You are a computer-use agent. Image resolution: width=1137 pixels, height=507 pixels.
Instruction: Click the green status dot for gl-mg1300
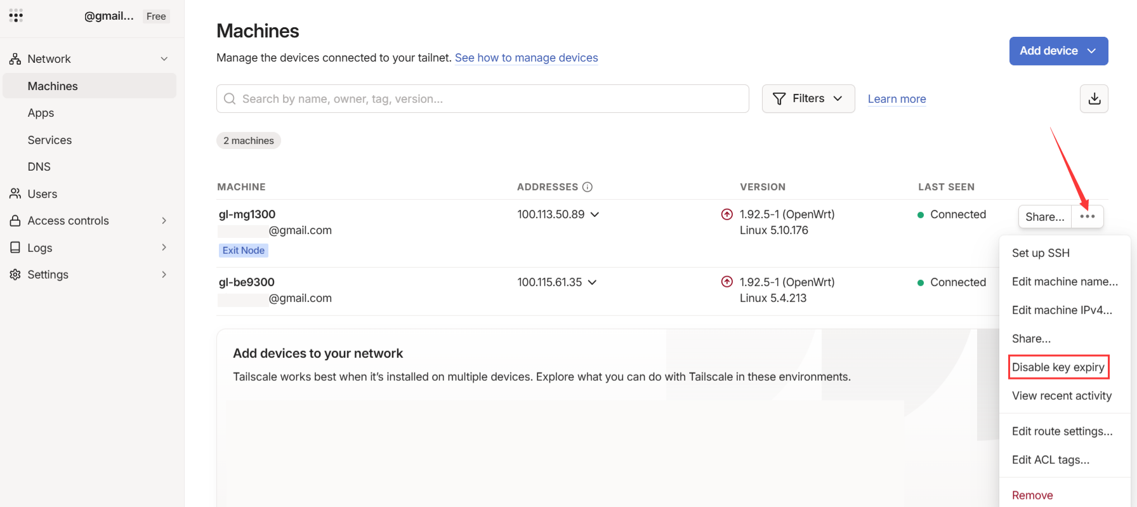(x=921, y=215)
